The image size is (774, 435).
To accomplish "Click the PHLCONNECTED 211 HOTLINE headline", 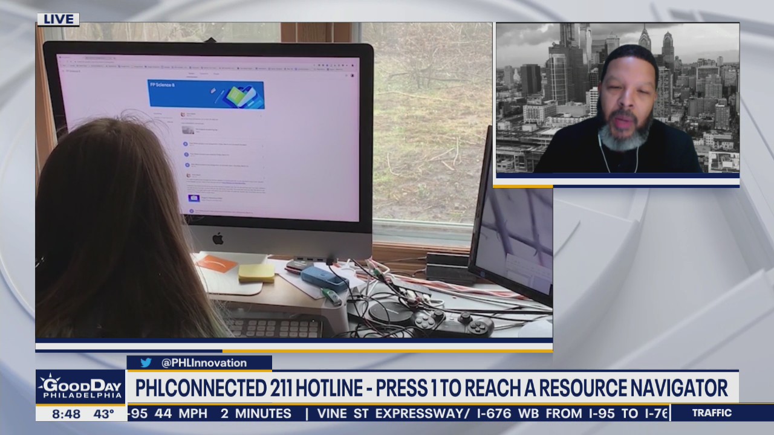I will point(431,388).
